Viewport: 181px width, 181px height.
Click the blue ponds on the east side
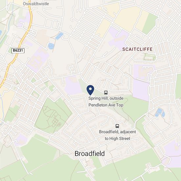point(160,112)
